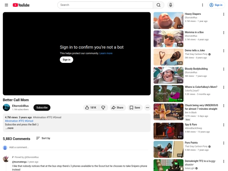Follow the Learn more link
Screen dimensions: 228x171
click(106, 53)
